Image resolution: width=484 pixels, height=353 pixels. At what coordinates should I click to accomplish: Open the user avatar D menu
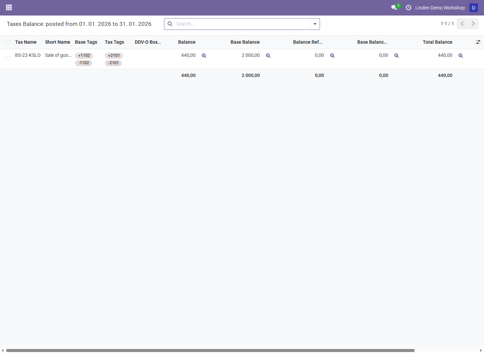[474, 8]
